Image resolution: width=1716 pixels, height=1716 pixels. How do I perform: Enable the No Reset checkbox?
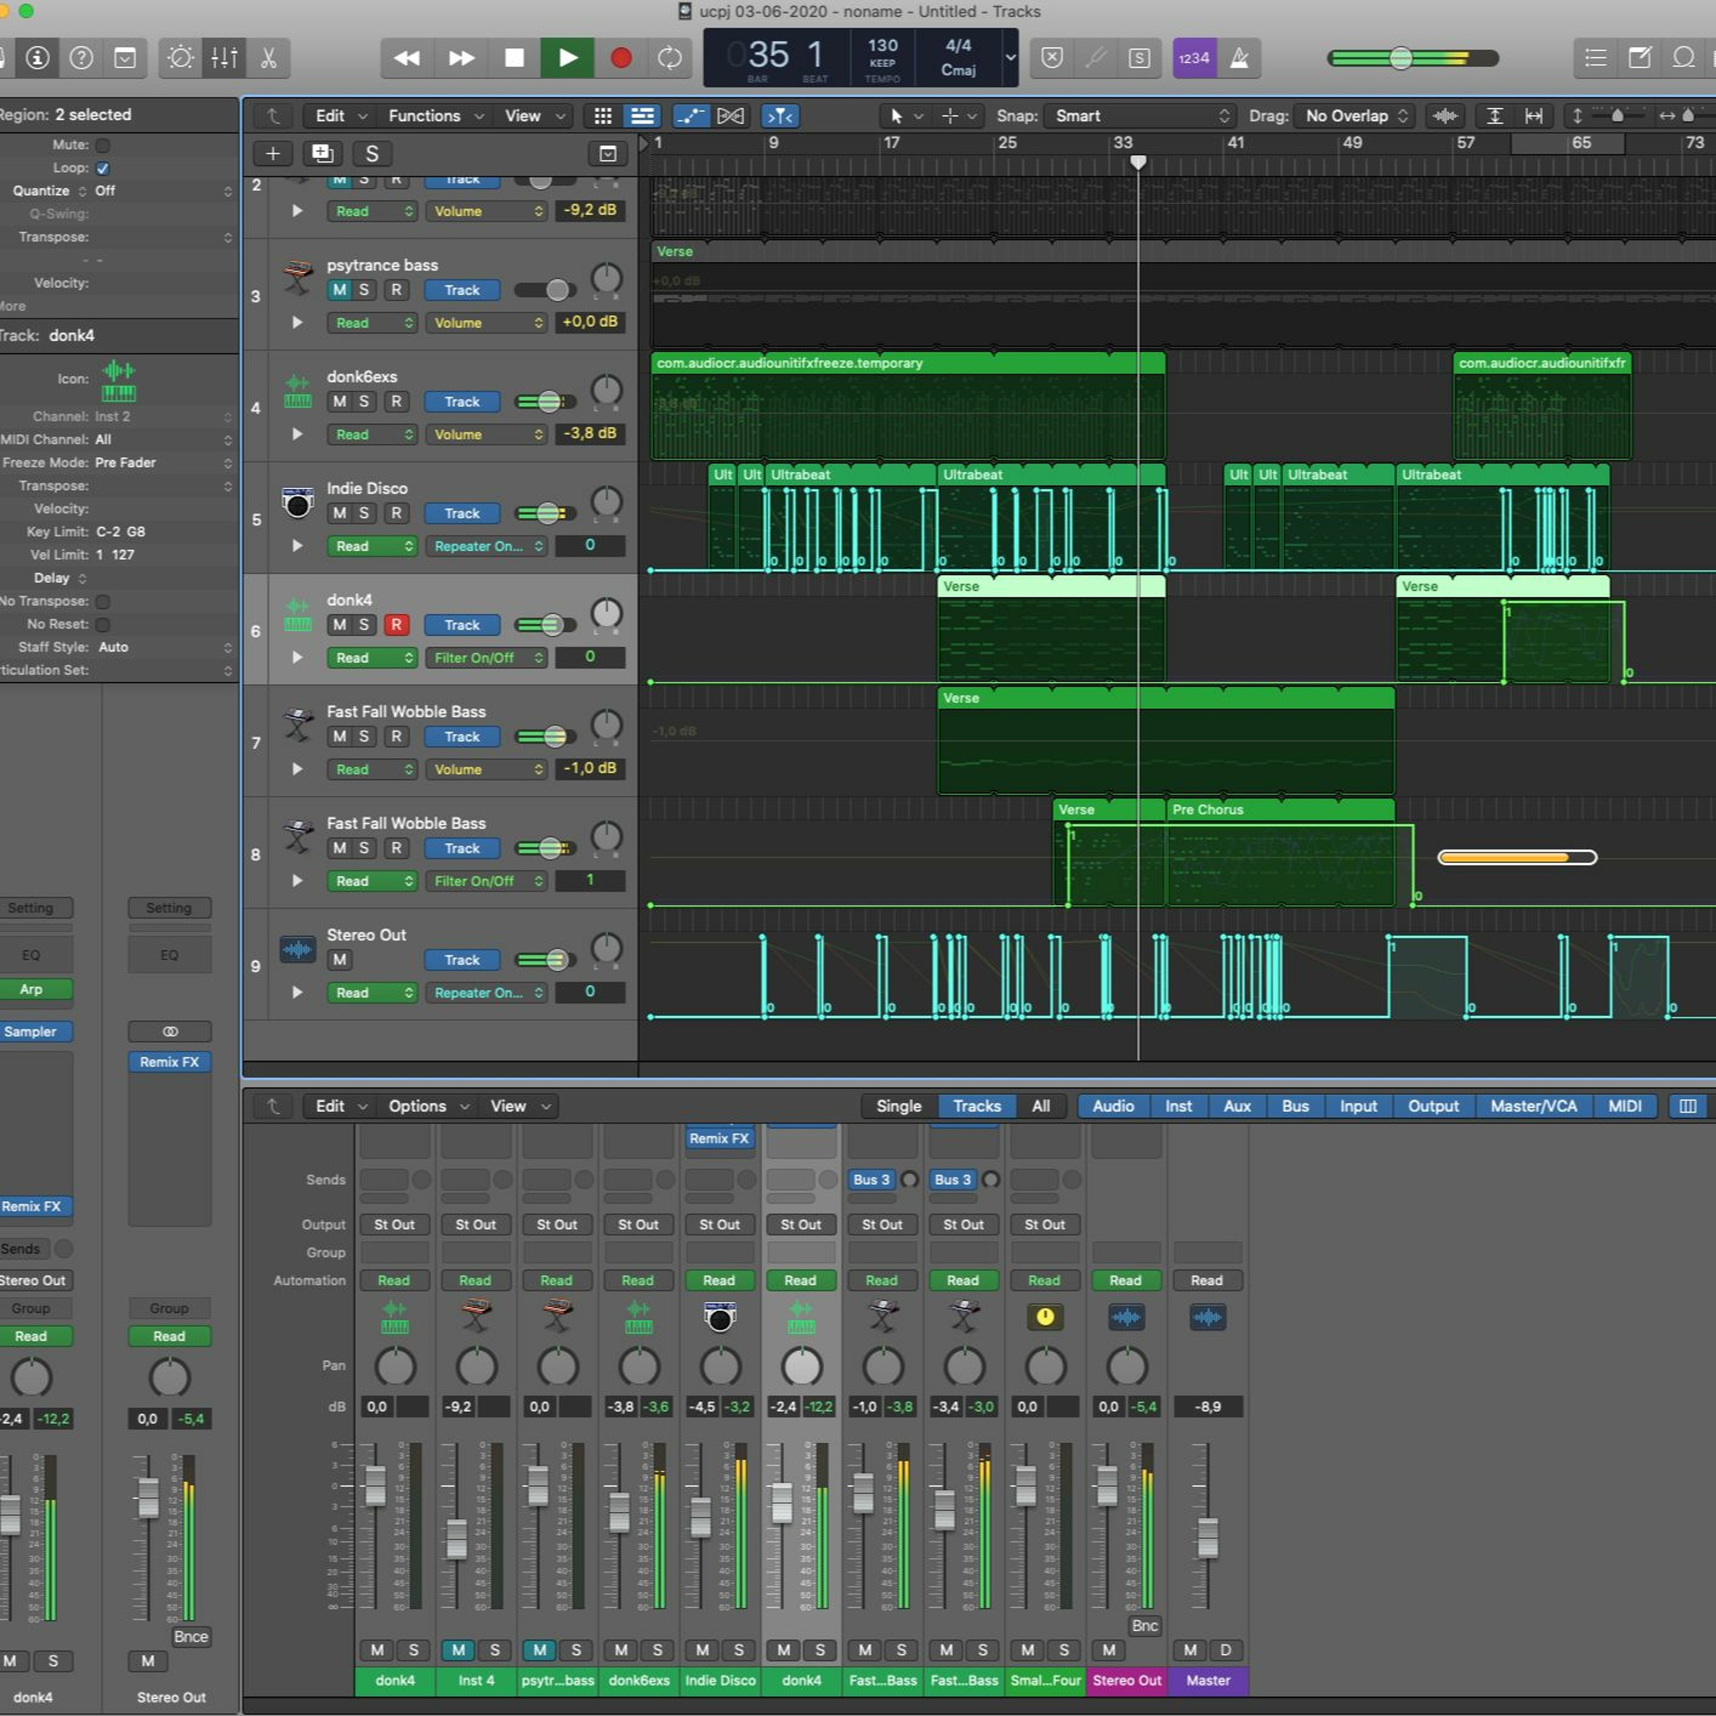tap(103, 625)
